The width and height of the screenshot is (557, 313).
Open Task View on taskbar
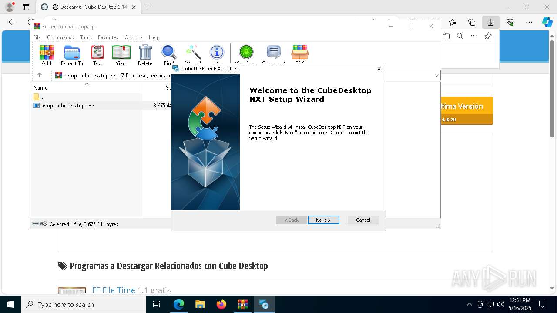[157, 304]
